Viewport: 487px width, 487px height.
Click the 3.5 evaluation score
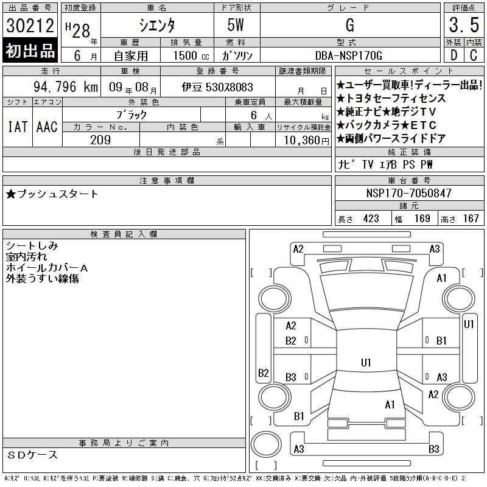[x=464, y=25]
